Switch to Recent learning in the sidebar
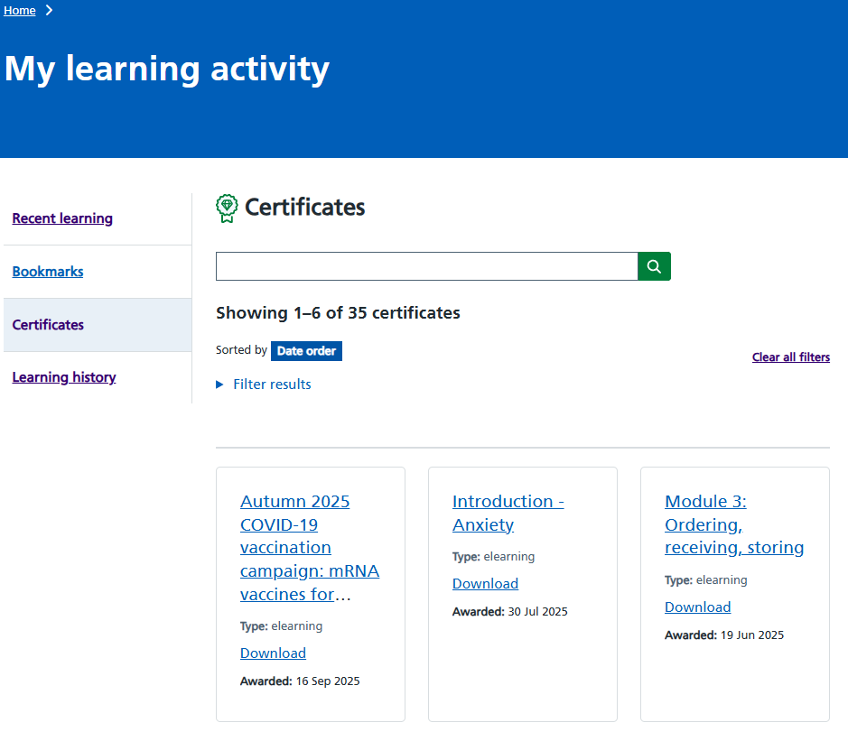Image resolution: width=848 pixels, height=732 pixels. (61, 218)
